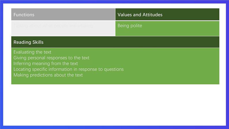
Task: Select the Values and Attitudes header
Action: [x=167, y=14]
